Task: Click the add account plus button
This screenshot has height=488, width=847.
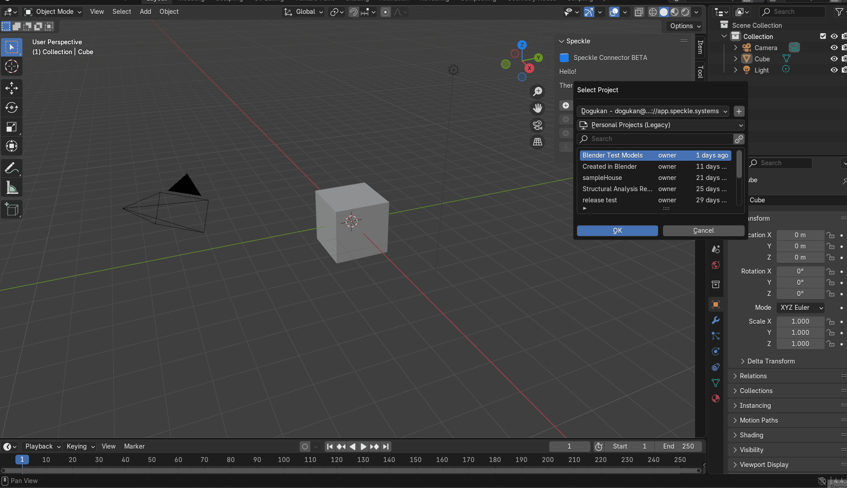Action: point(739,111)
